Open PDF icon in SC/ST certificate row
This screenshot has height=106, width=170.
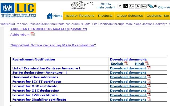[149, 81]
